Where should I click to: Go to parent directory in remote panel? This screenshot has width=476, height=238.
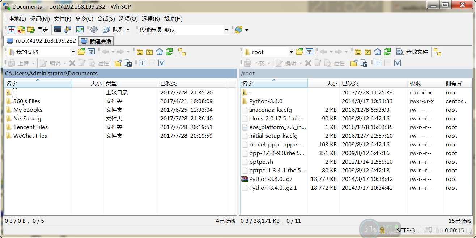[x=358, y=52]
